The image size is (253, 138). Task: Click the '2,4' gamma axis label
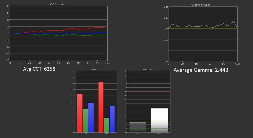(166, 28)
